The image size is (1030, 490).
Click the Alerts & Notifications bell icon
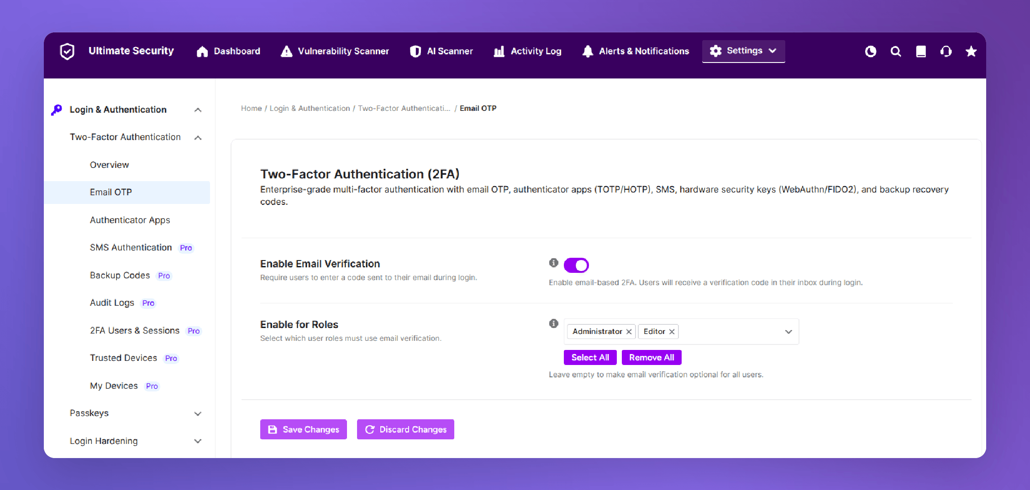tap(588, 52)
